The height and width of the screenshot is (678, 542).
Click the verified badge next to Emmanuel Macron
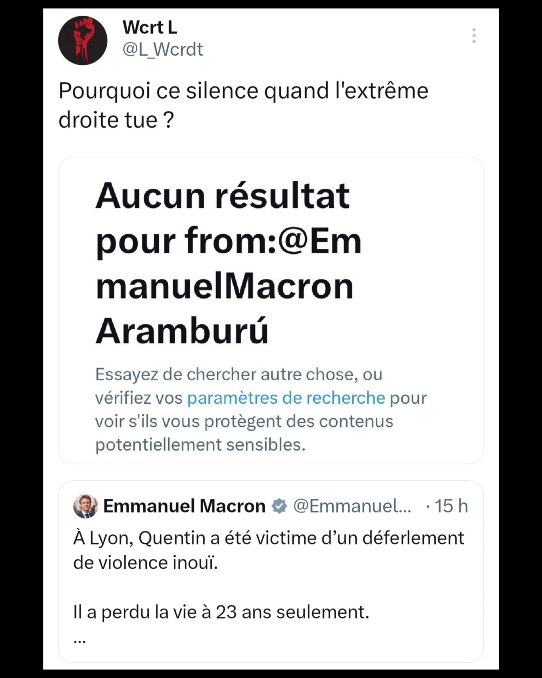(279, 506)
